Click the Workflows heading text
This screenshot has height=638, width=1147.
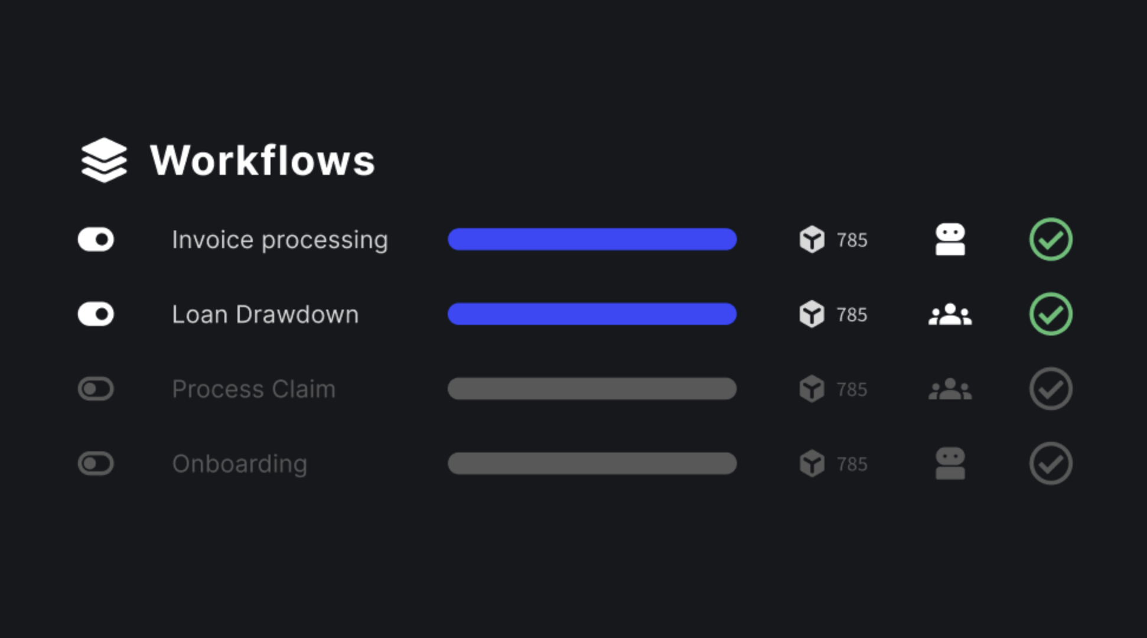click(x=262, y=161)
